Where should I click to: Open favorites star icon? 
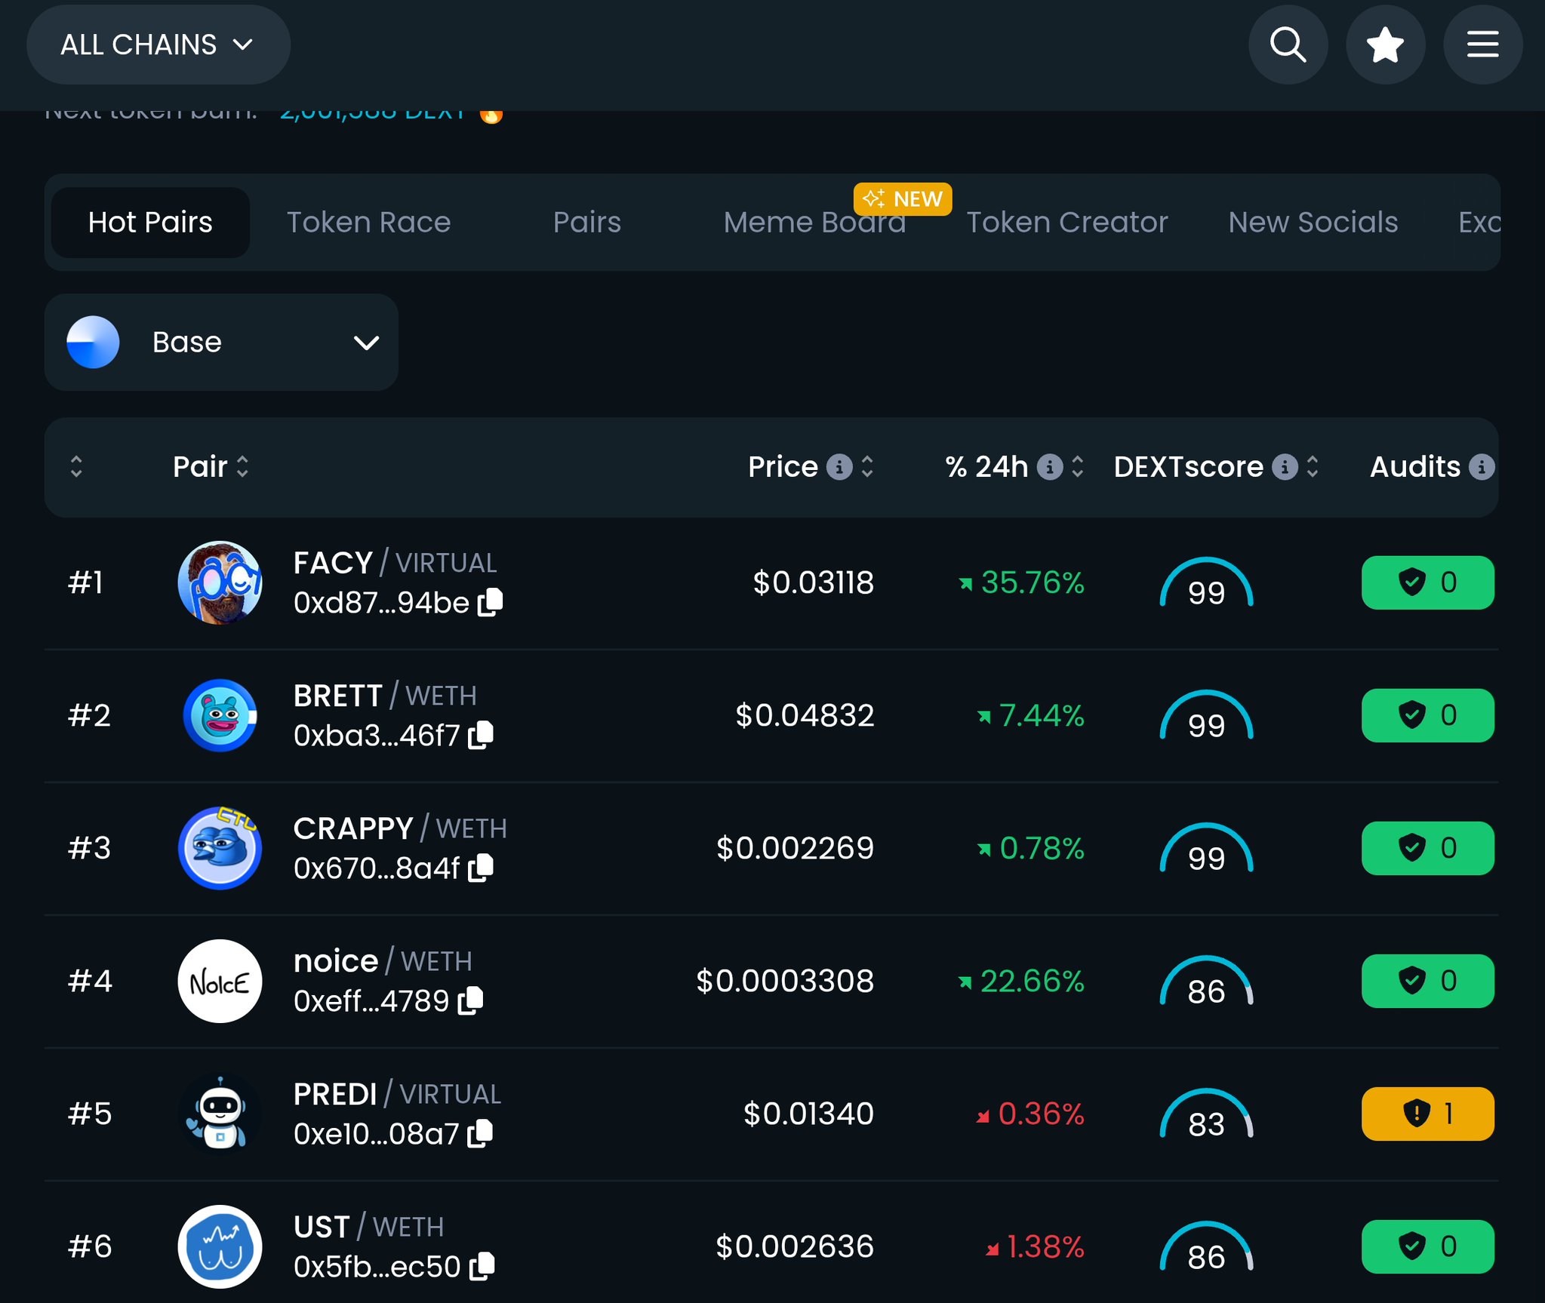[1385, 45]
